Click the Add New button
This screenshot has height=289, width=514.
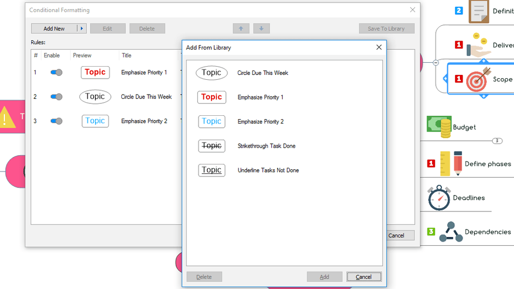click(54, 28)
